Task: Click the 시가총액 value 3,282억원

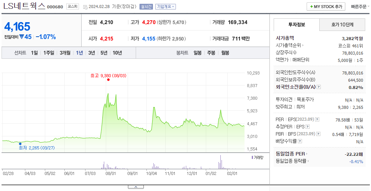Action: click(x=353, y=39)
